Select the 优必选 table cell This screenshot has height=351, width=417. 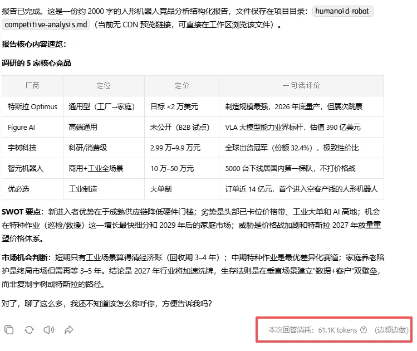tap(32, 189)
